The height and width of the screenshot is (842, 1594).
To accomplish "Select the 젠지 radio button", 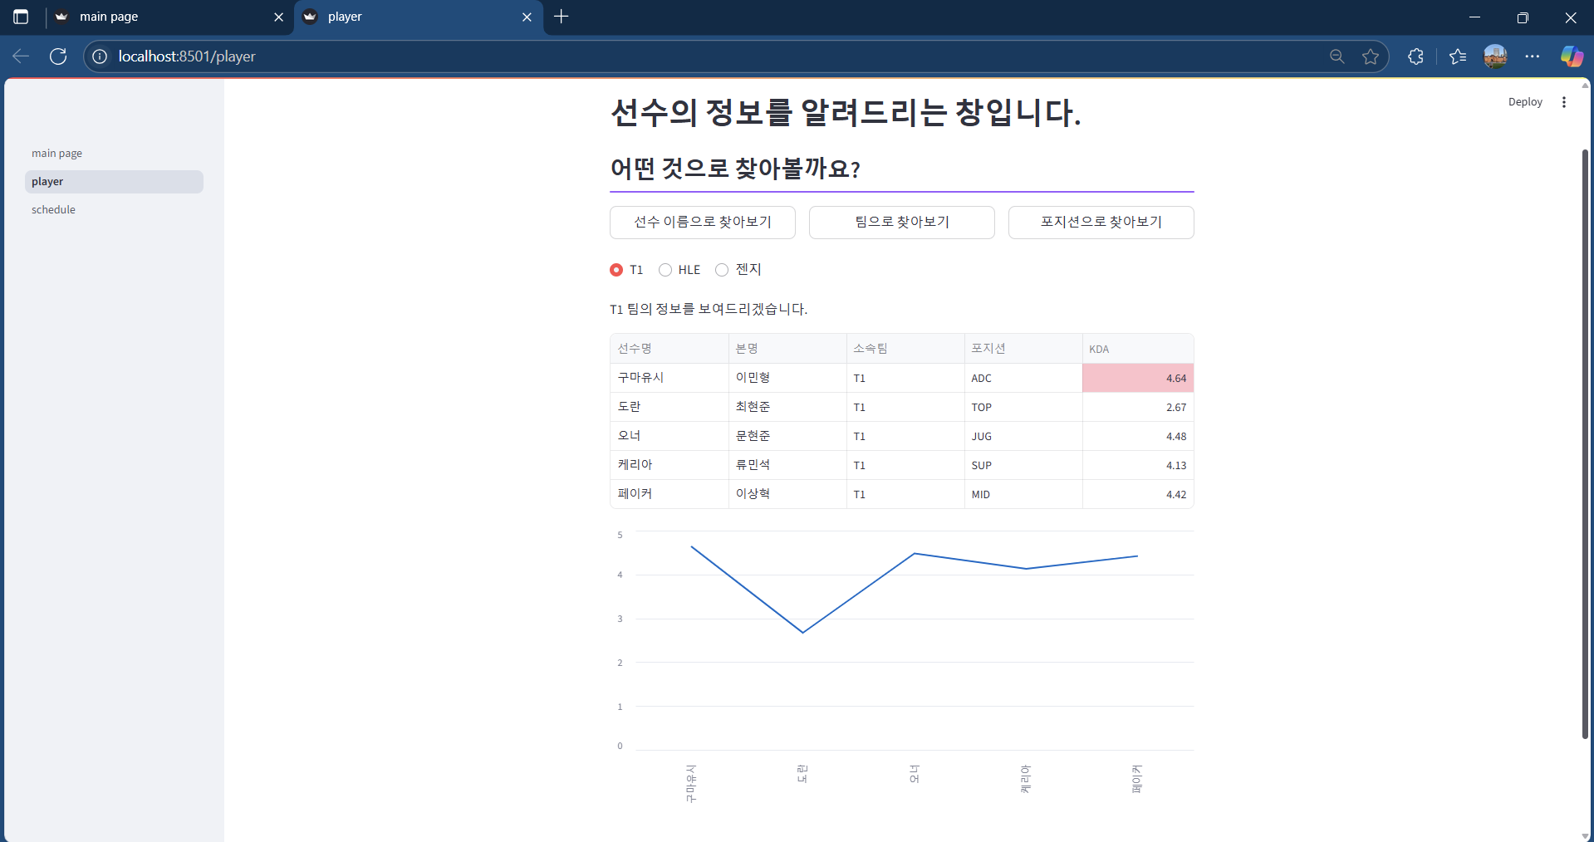I will click(x=722, y=270).
